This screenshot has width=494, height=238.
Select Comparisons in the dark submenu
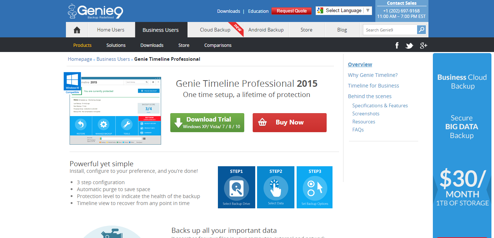pyautogui.click(x=218, y=45)
